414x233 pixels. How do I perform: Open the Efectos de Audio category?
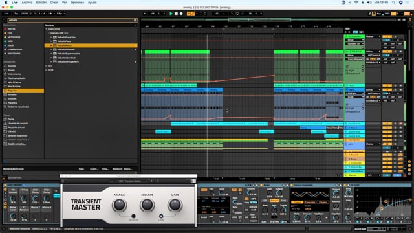tap(16, 78)
